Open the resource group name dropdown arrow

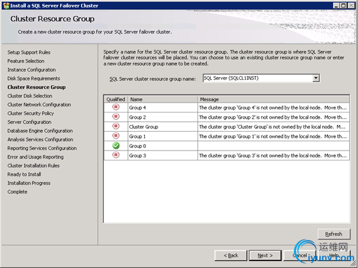[316, 78]
